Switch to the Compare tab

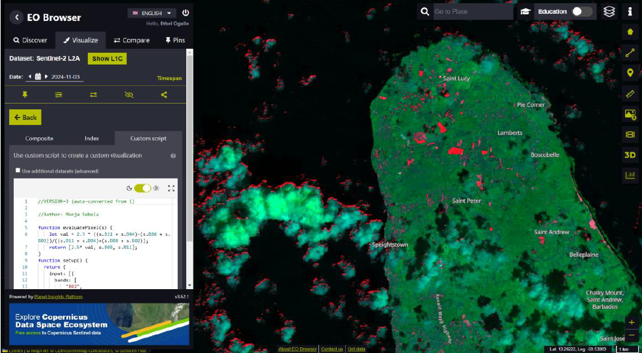[x=132, y=40]
